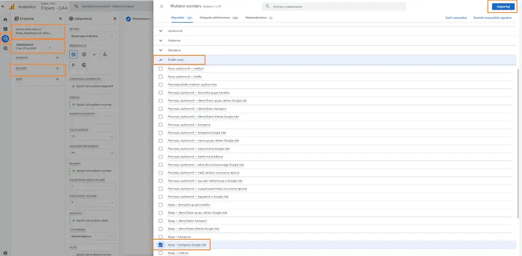Open the Niestandardowe date range dropdown
Viewport: 522px width, 256px height.
click(x=38, y=46)
